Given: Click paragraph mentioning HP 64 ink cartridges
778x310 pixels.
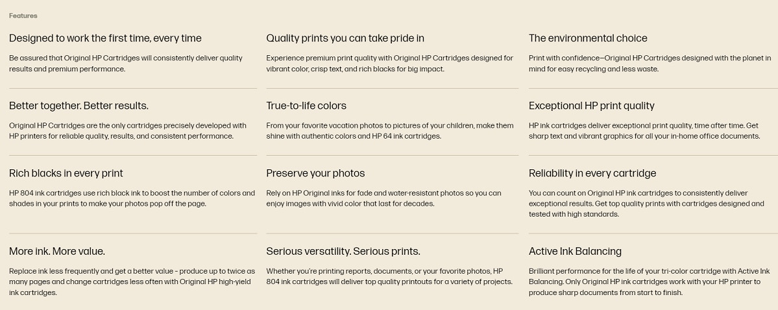Looking at the screenshot, I should (390, 131).
